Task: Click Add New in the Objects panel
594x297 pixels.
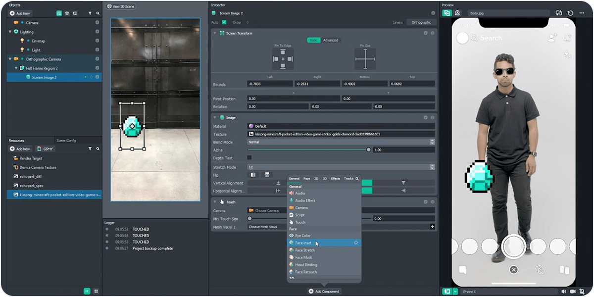Action: pyautogui.click(x=19, y=13)
